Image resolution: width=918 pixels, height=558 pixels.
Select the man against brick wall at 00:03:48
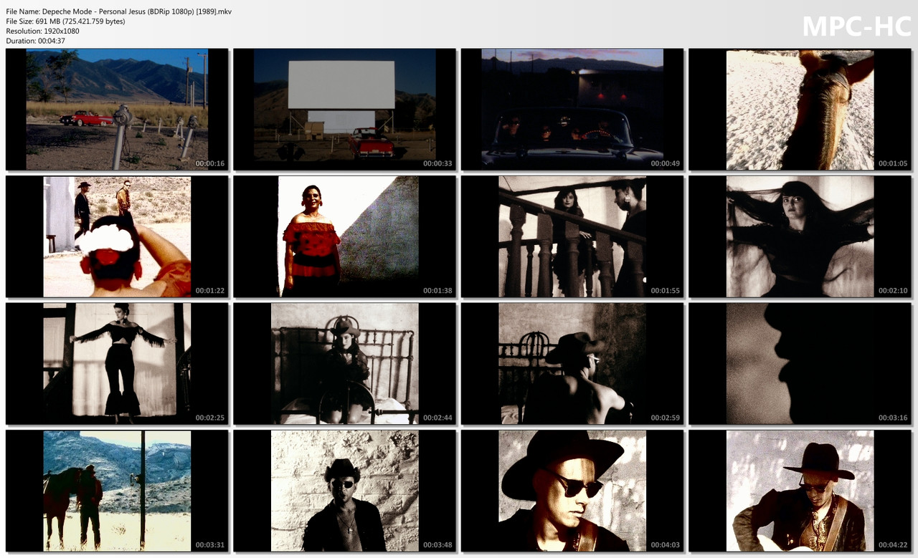(x=344, y=491)
